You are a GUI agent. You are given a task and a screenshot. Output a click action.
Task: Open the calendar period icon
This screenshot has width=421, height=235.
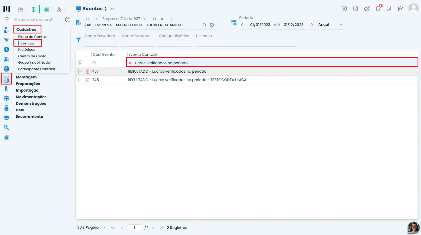pos(234,22)
